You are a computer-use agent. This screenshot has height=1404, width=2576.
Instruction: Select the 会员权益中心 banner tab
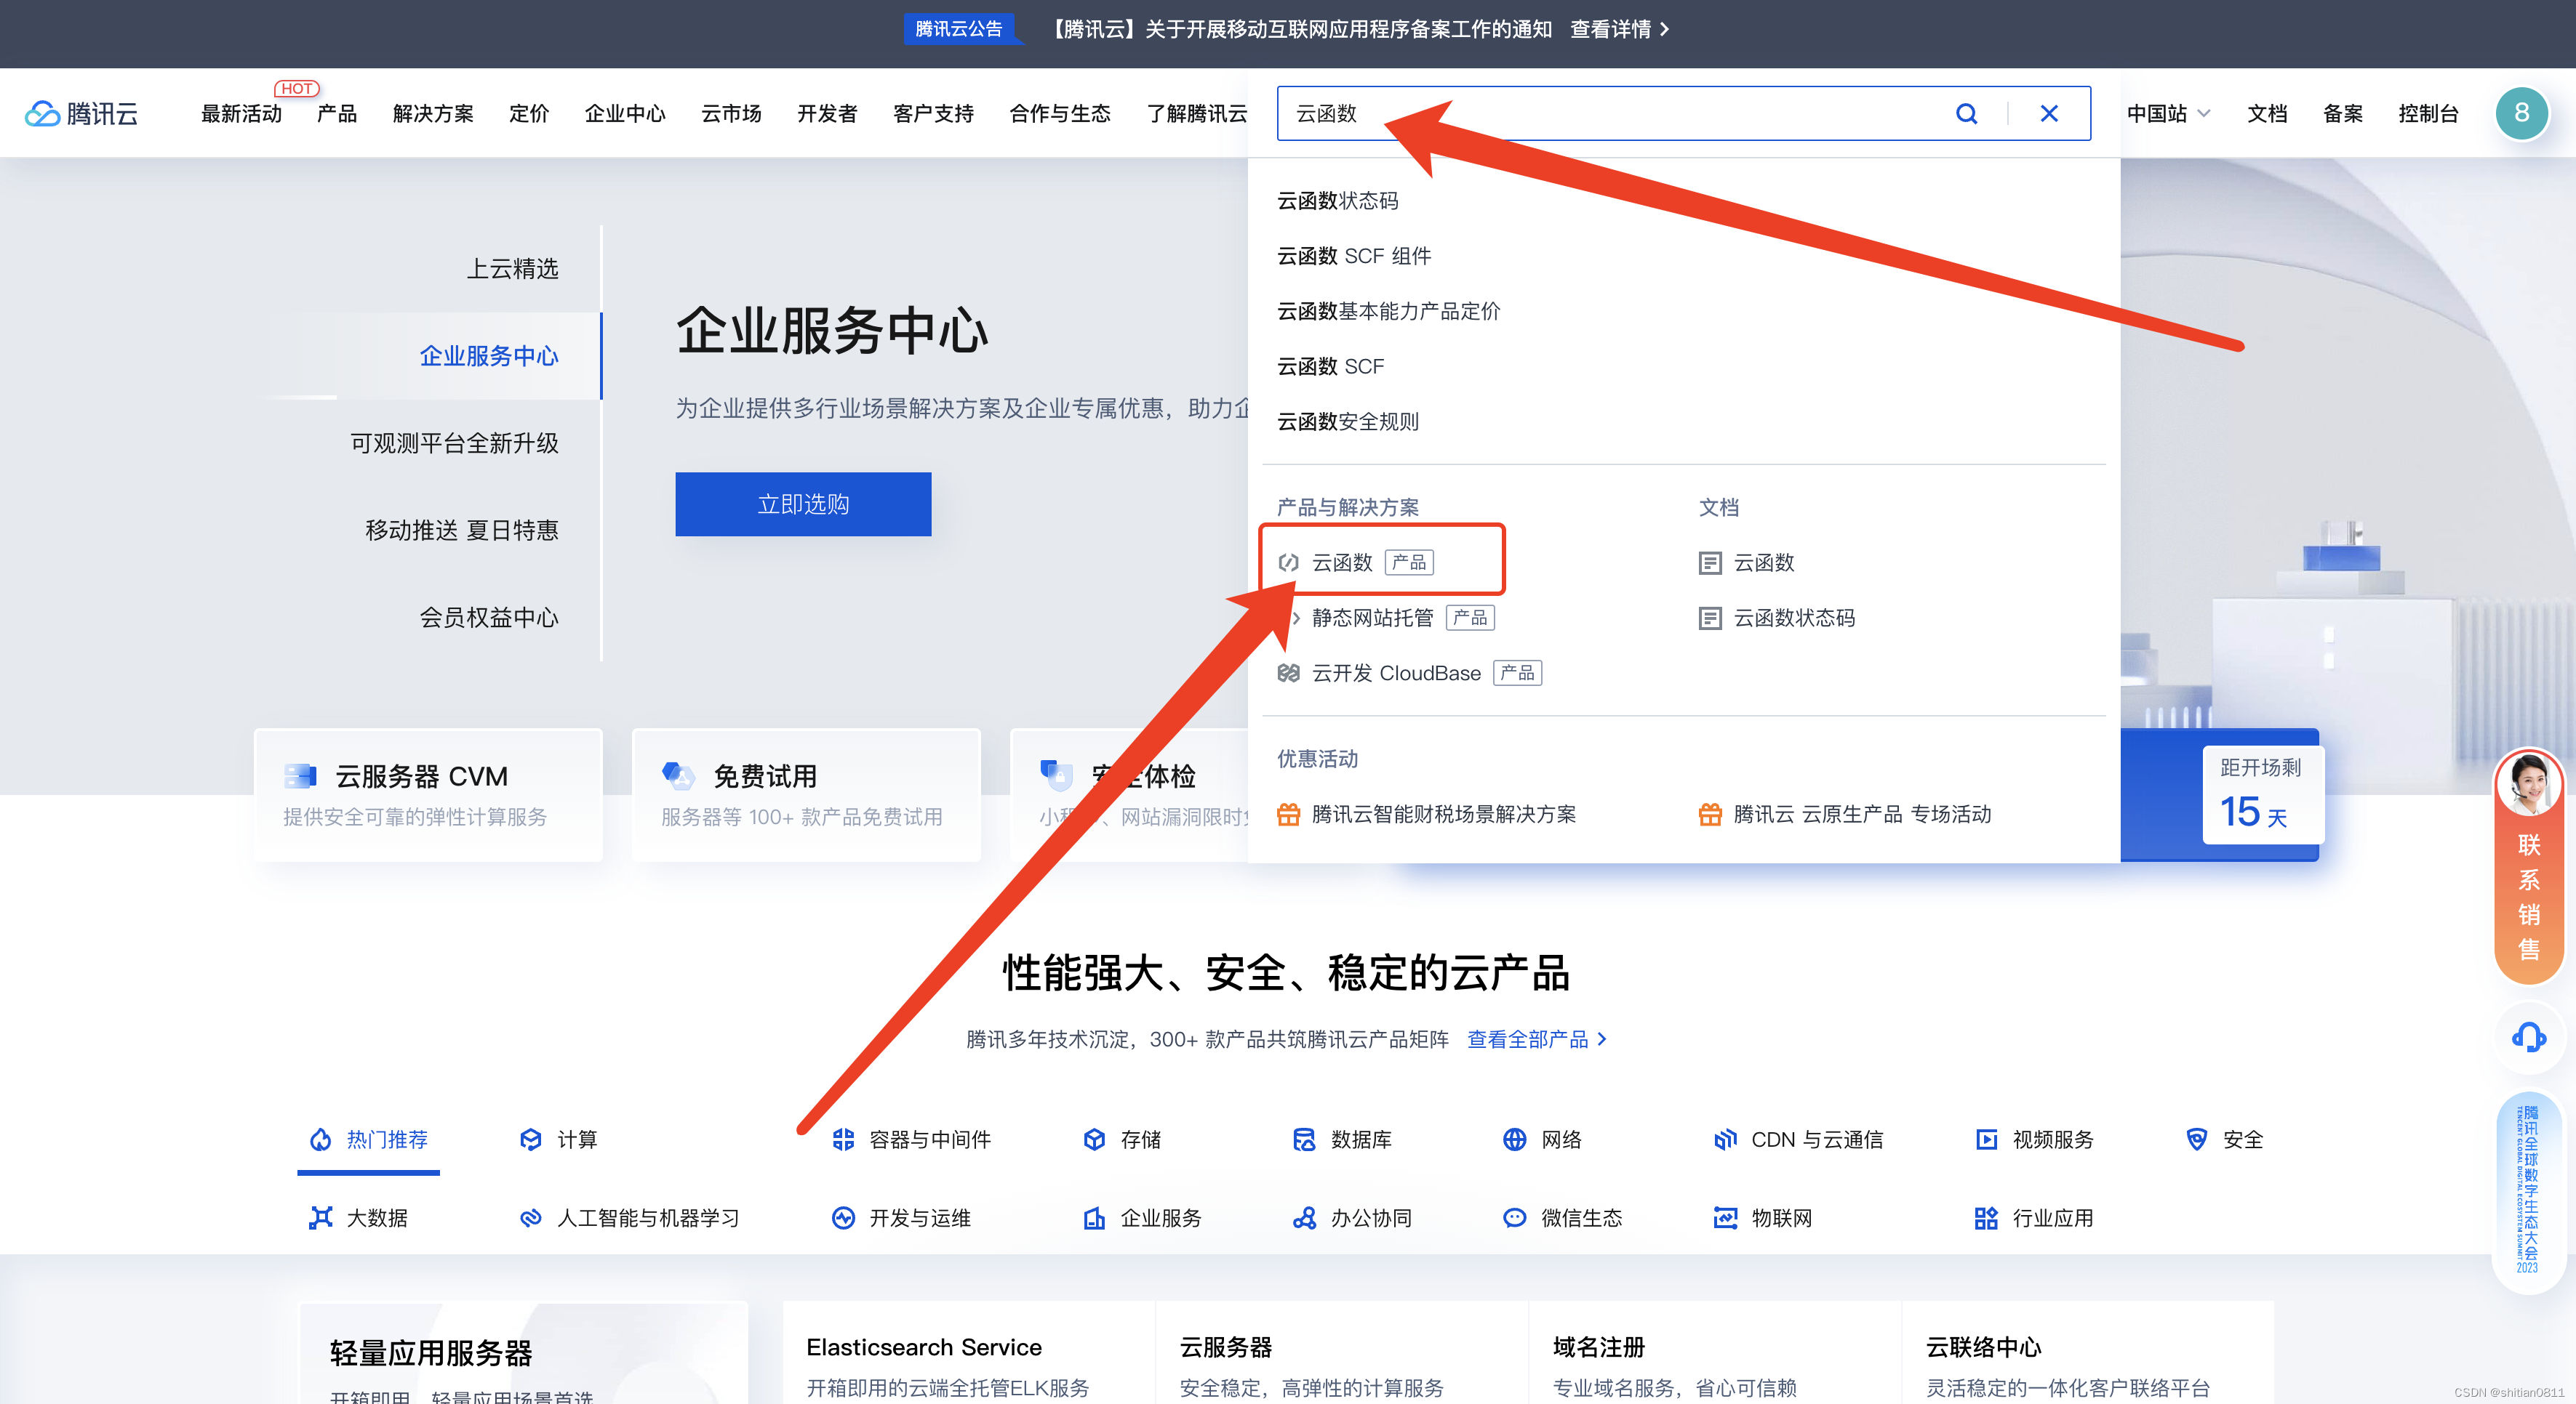(x=489, y=618)
